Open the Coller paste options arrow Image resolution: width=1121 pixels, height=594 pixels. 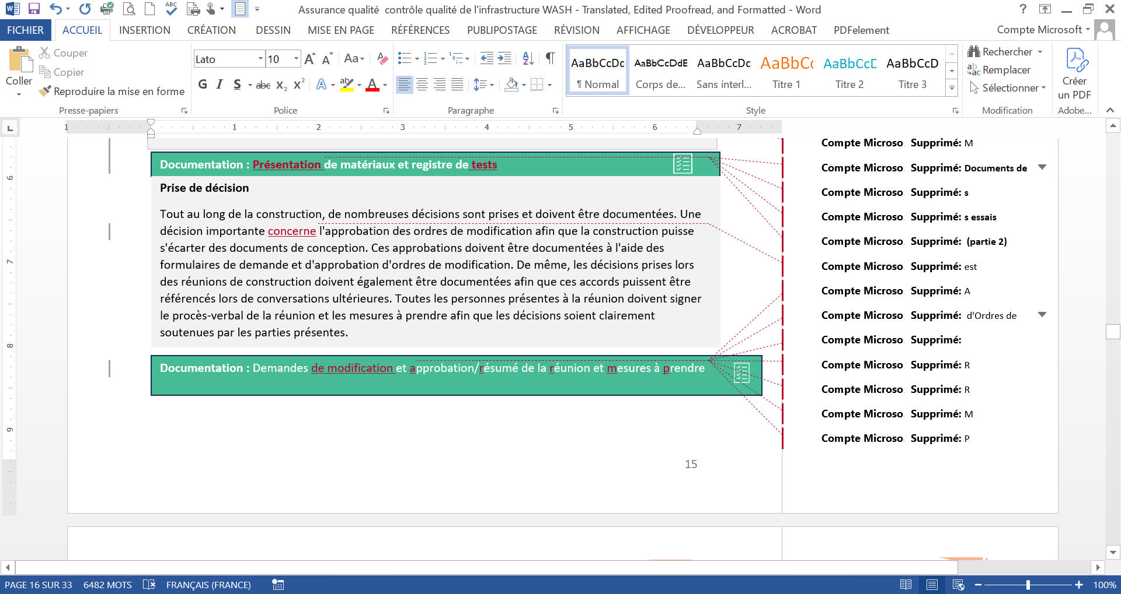pyautogui.click(x=19, y=94)
